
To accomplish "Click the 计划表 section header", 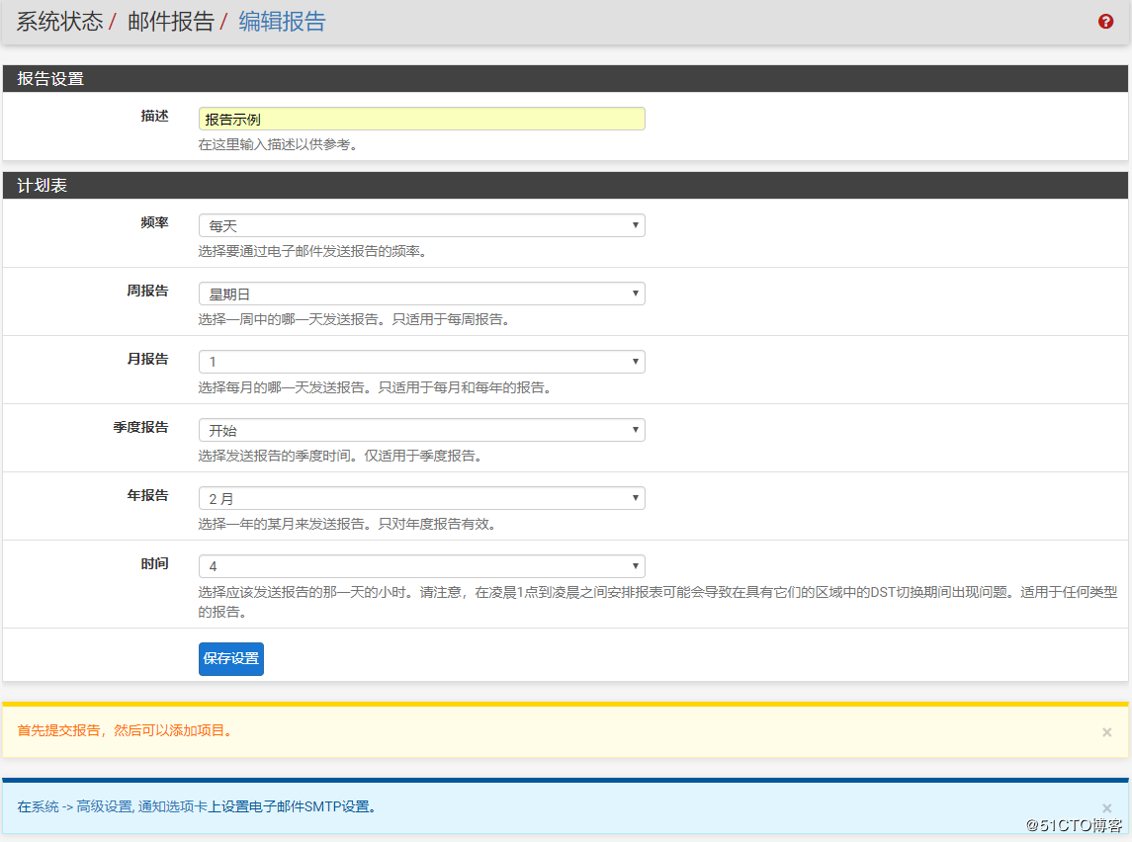I will point(43,186).
